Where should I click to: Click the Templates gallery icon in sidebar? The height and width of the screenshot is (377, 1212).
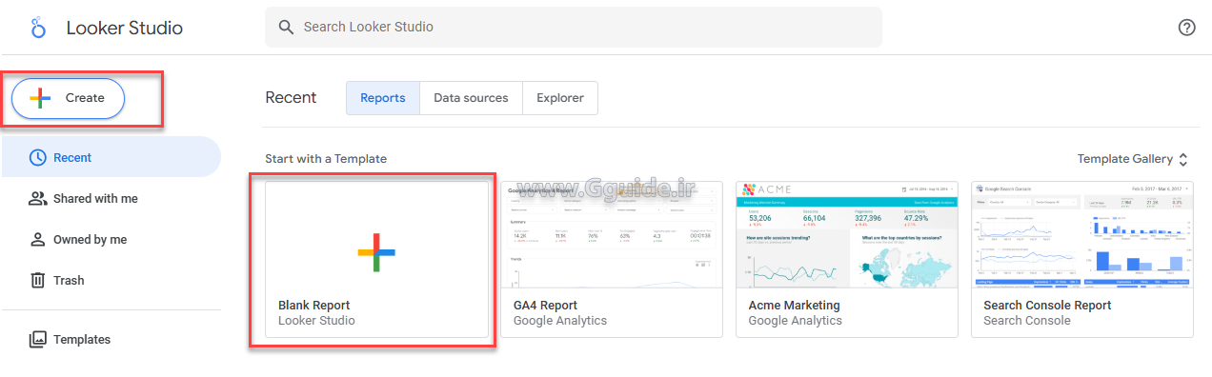tap(38, 339)
